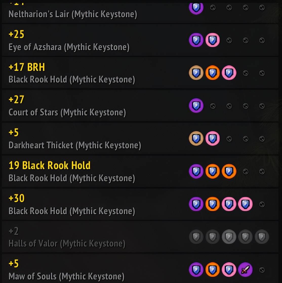Click the pink shield in Eye of Azshara row
Image resolution: width=282 pixels, height=283 pixels.
tap(212, 40)
